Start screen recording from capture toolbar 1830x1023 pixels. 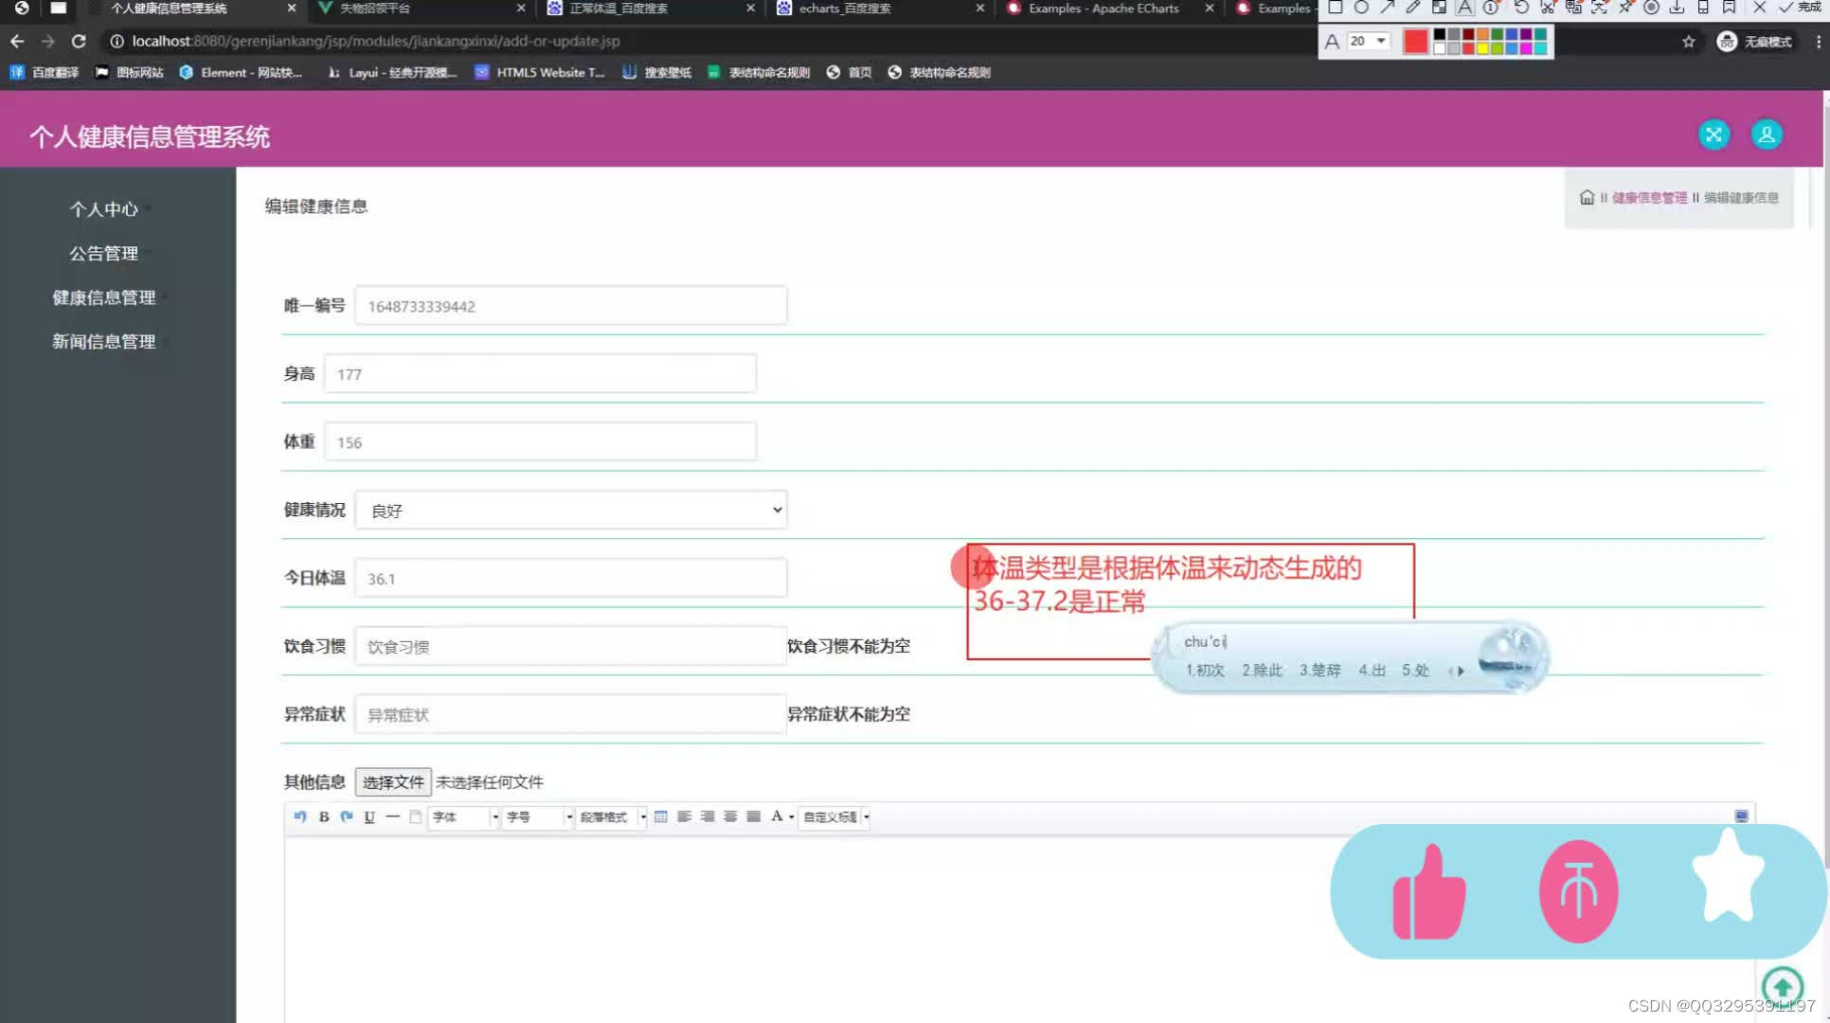click(1651, 8)
